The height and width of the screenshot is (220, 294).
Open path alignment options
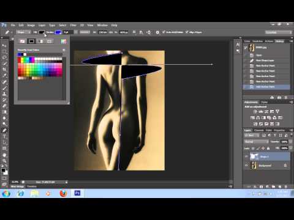point(141,32)
